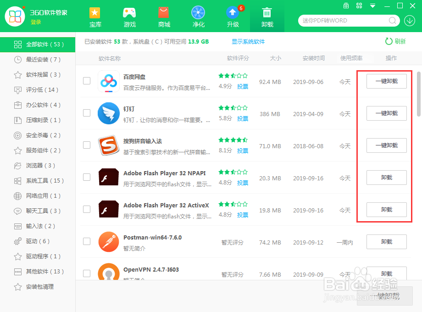422x312 pixels.
Task: Open the 升级 section with notification badge
Action: pyautogui.click(x=233, y=17)
